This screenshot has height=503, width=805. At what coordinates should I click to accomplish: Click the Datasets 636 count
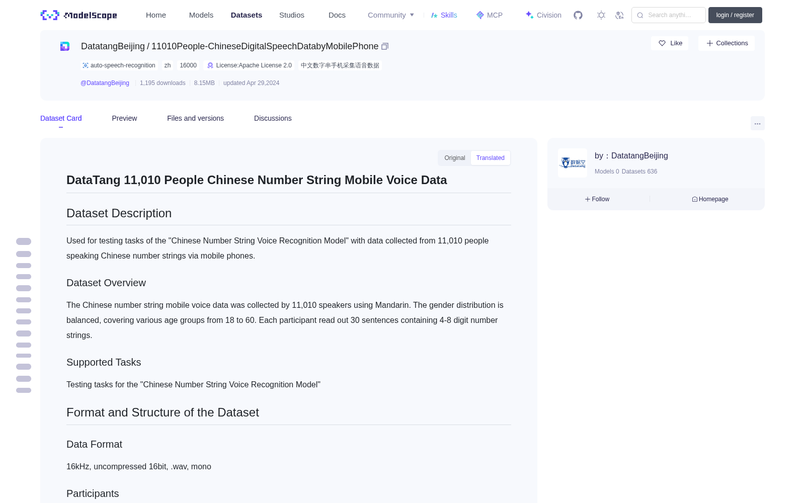pyautogui.click(x=639, y=172)
